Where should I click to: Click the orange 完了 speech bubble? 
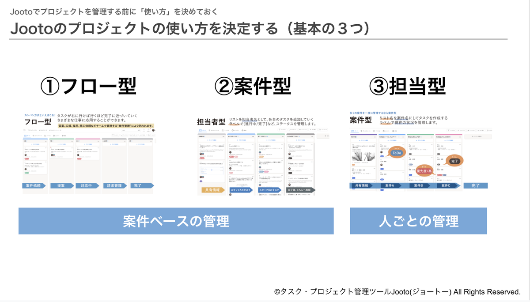tap(454, 161)
